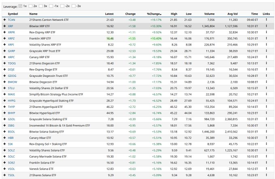Open the links menu for GSOL row
This screenshot has width=275, height=179.
266,119
